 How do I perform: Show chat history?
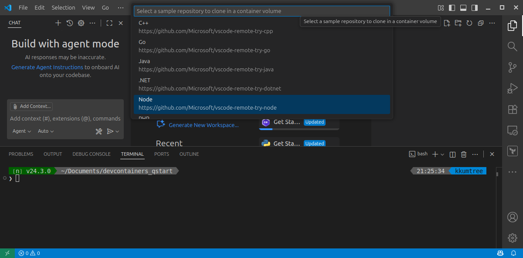70,23
